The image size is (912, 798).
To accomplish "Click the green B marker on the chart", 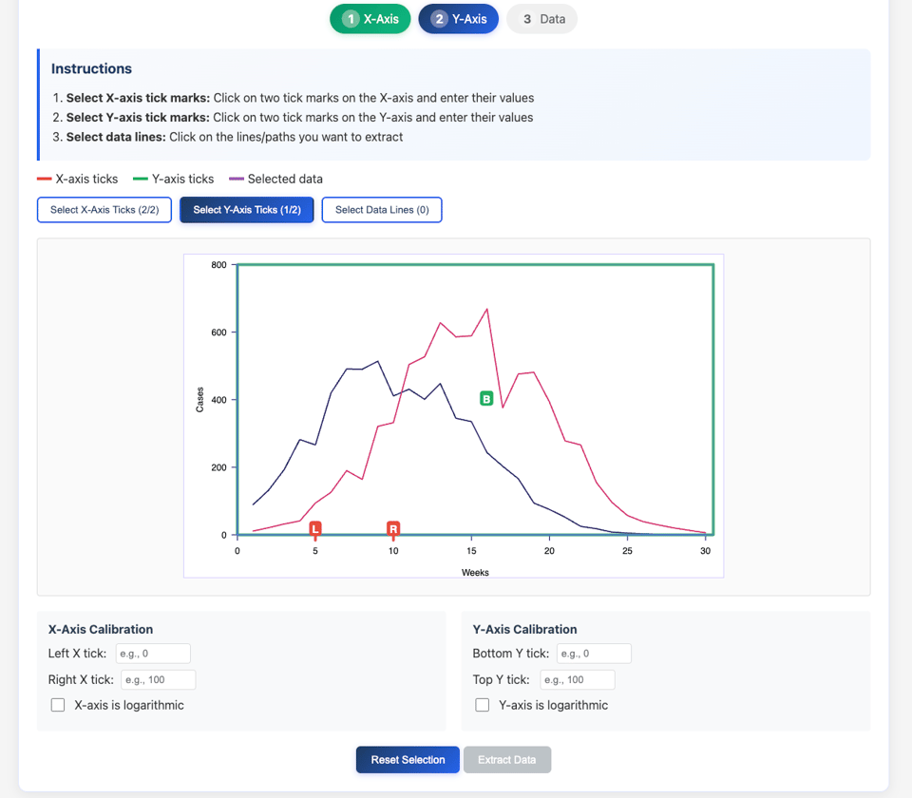I will [486, 399].
